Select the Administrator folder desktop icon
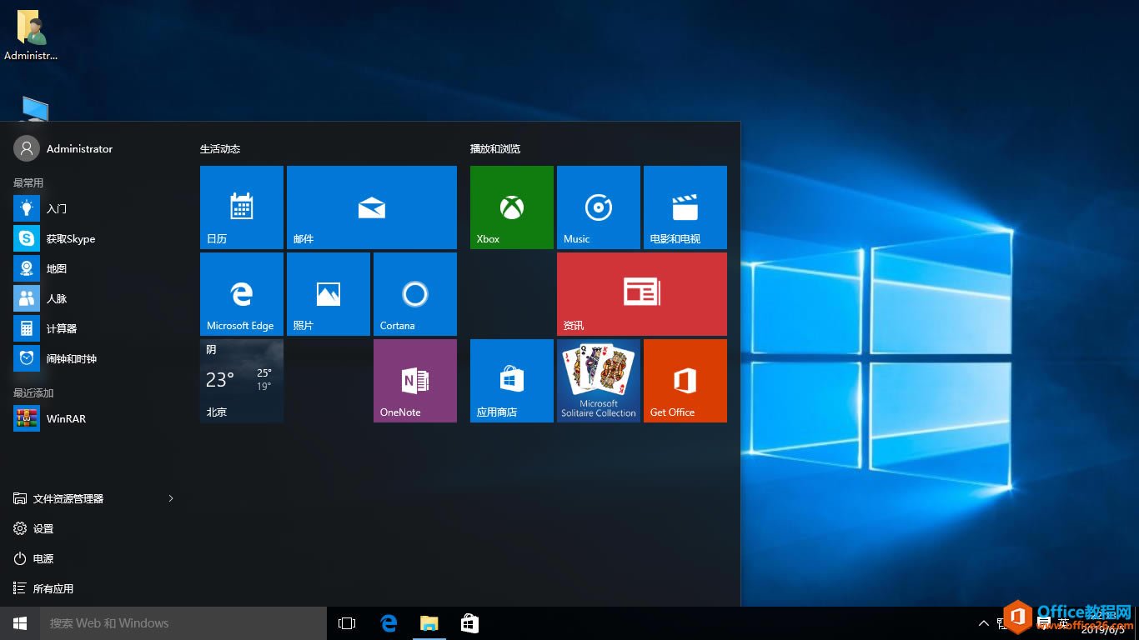The width and height of the screenshot is (1139, 640). [x=32, y=35]
